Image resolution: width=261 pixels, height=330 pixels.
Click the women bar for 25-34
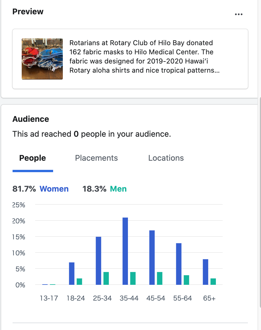[x=99, y=261]
